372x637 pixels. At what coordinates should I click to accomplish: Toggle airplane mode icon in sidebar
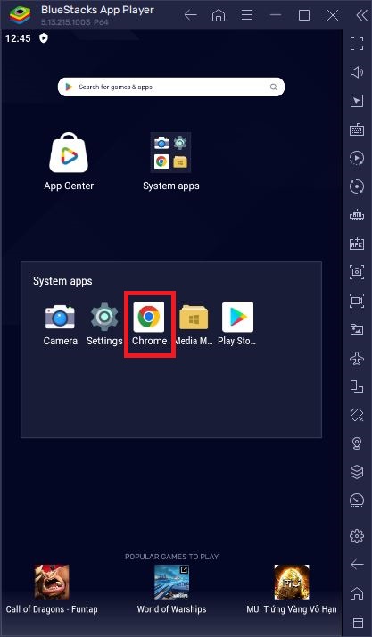click(357, 358)
